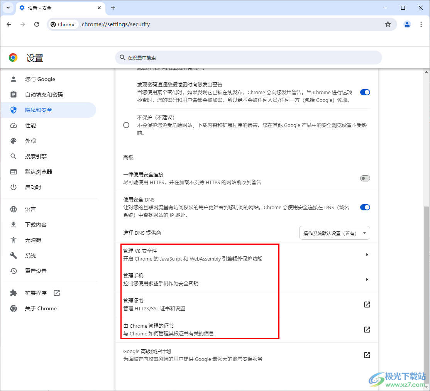Screen dimensions: 430x391
Task: Select the 不保护（不建议） radio button
Action: 126,125
